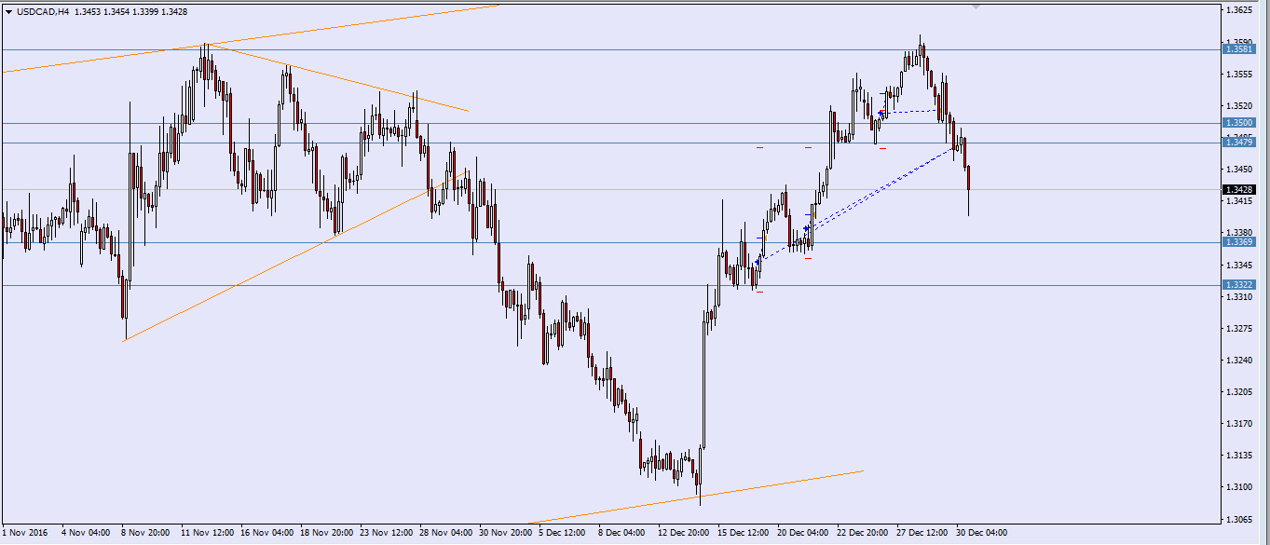Select the 1.3500 horizontal line price label
This screenshot has height=545, width=1270.
click(x=1239, y=123)
